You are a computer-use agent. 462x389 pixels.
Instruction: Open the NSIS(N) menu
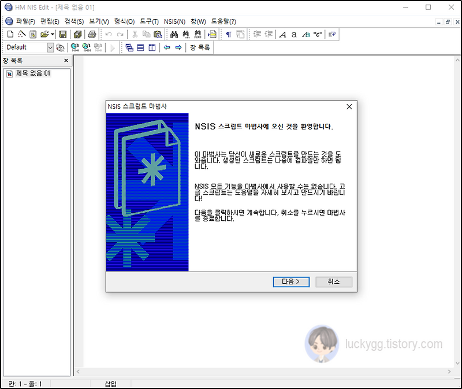[x=174, y=21]
